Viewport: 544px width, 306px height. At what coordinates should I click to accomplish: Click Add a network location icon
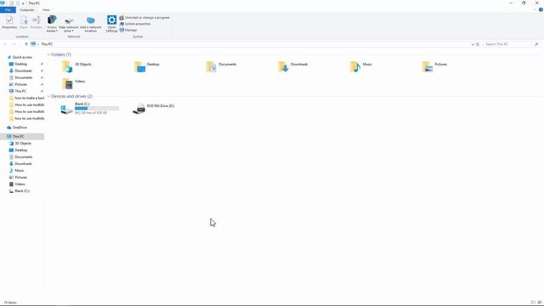click(x=91, y=24)
